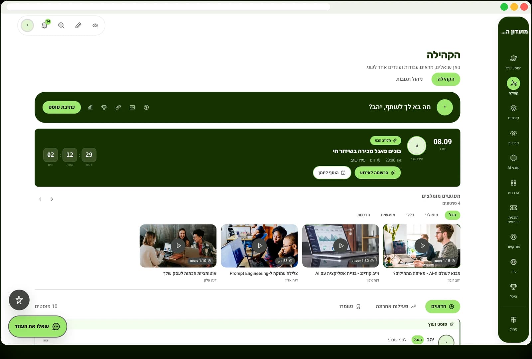The image size is (532, 359).
Task: Open the notifications bell with 14 badge
Action: (x=44, y=25)
